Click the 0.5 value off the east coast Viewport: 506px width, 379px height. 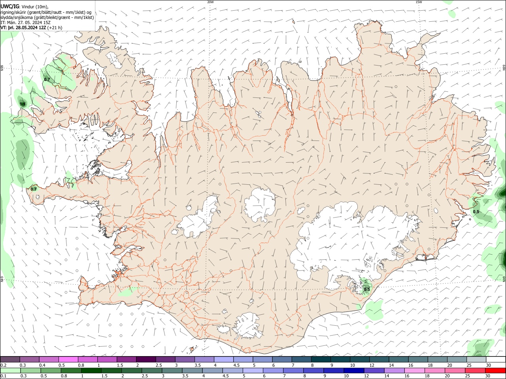476,212
